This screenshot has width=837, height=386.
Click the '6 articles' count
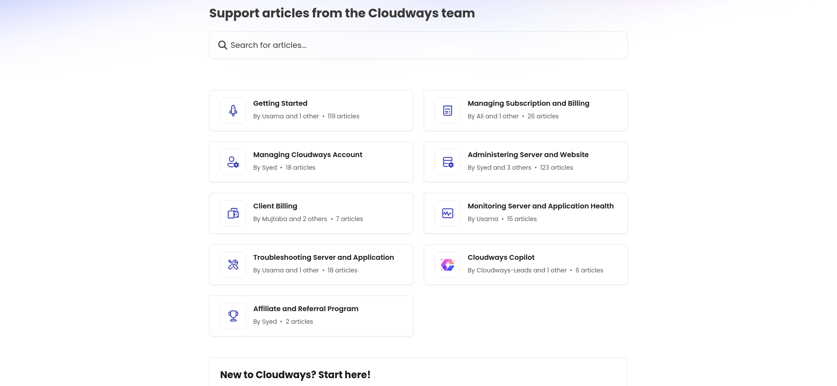[x=589, y=270]
